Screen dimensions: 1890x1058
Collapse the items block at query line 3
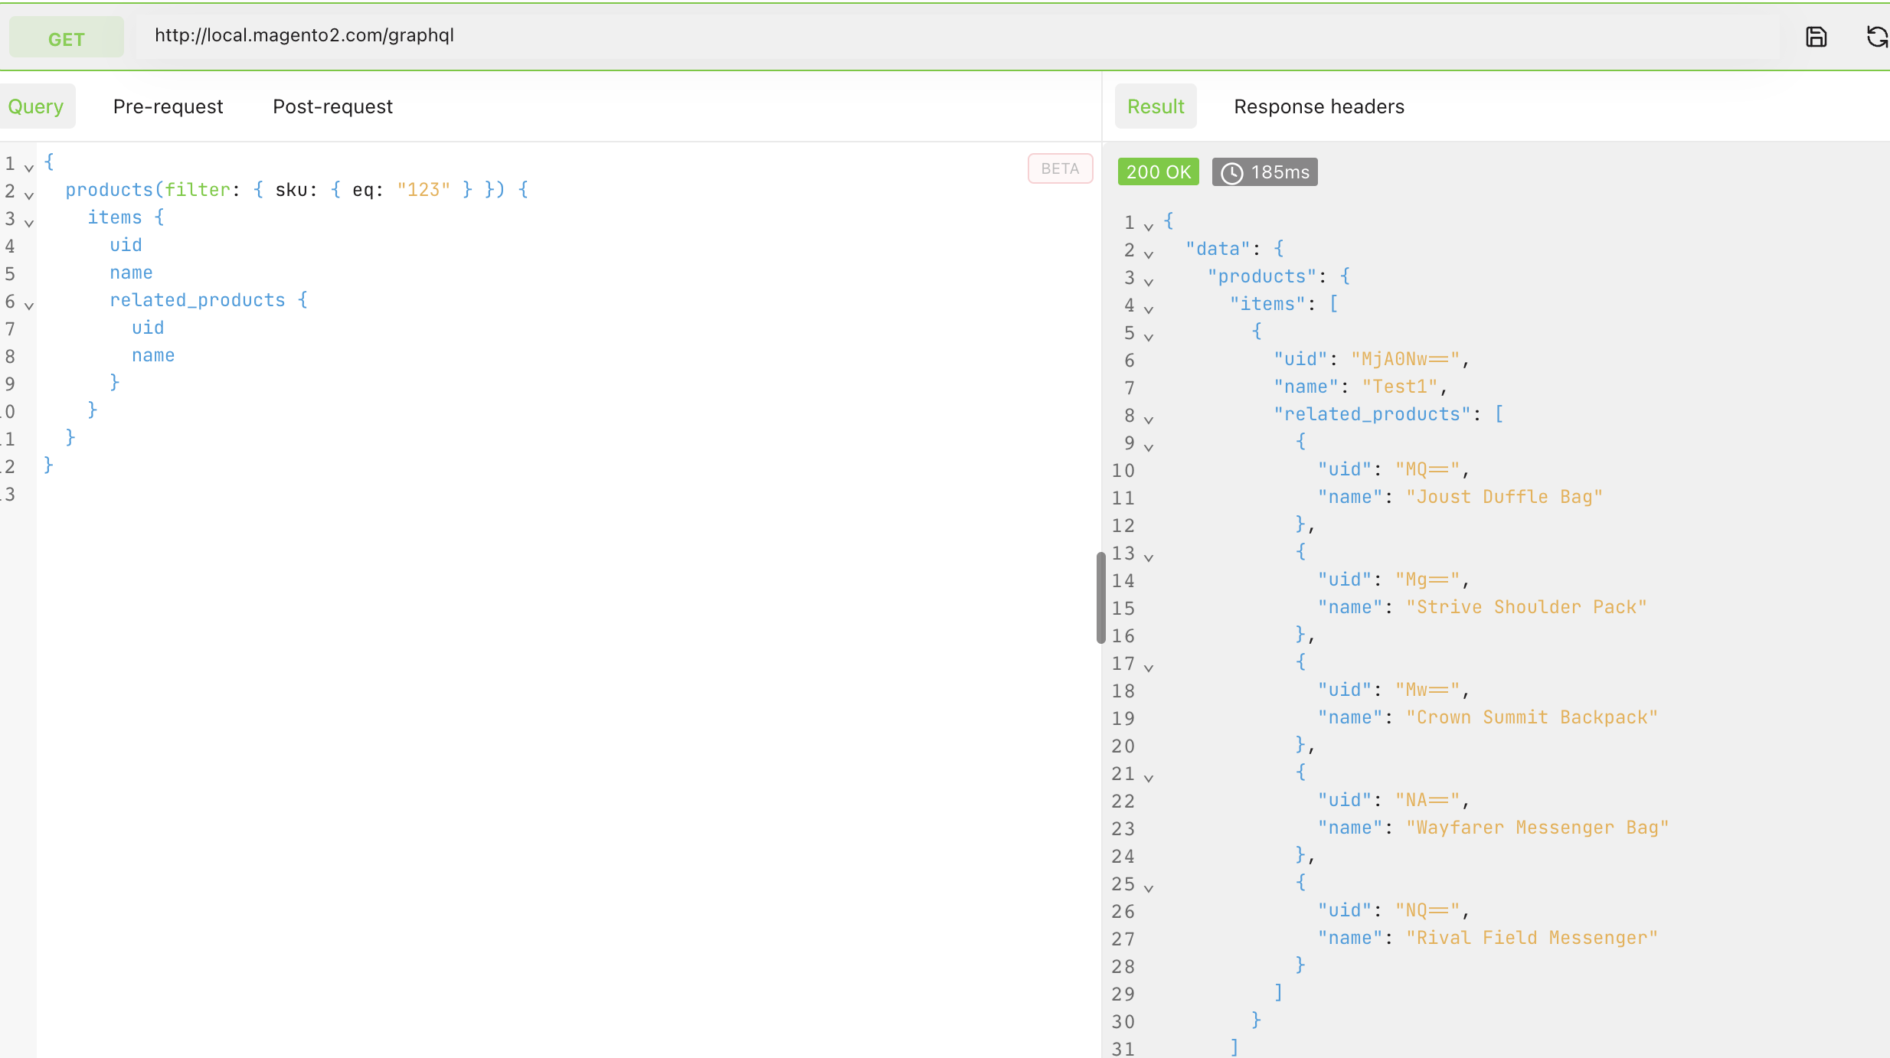point(29,223)
